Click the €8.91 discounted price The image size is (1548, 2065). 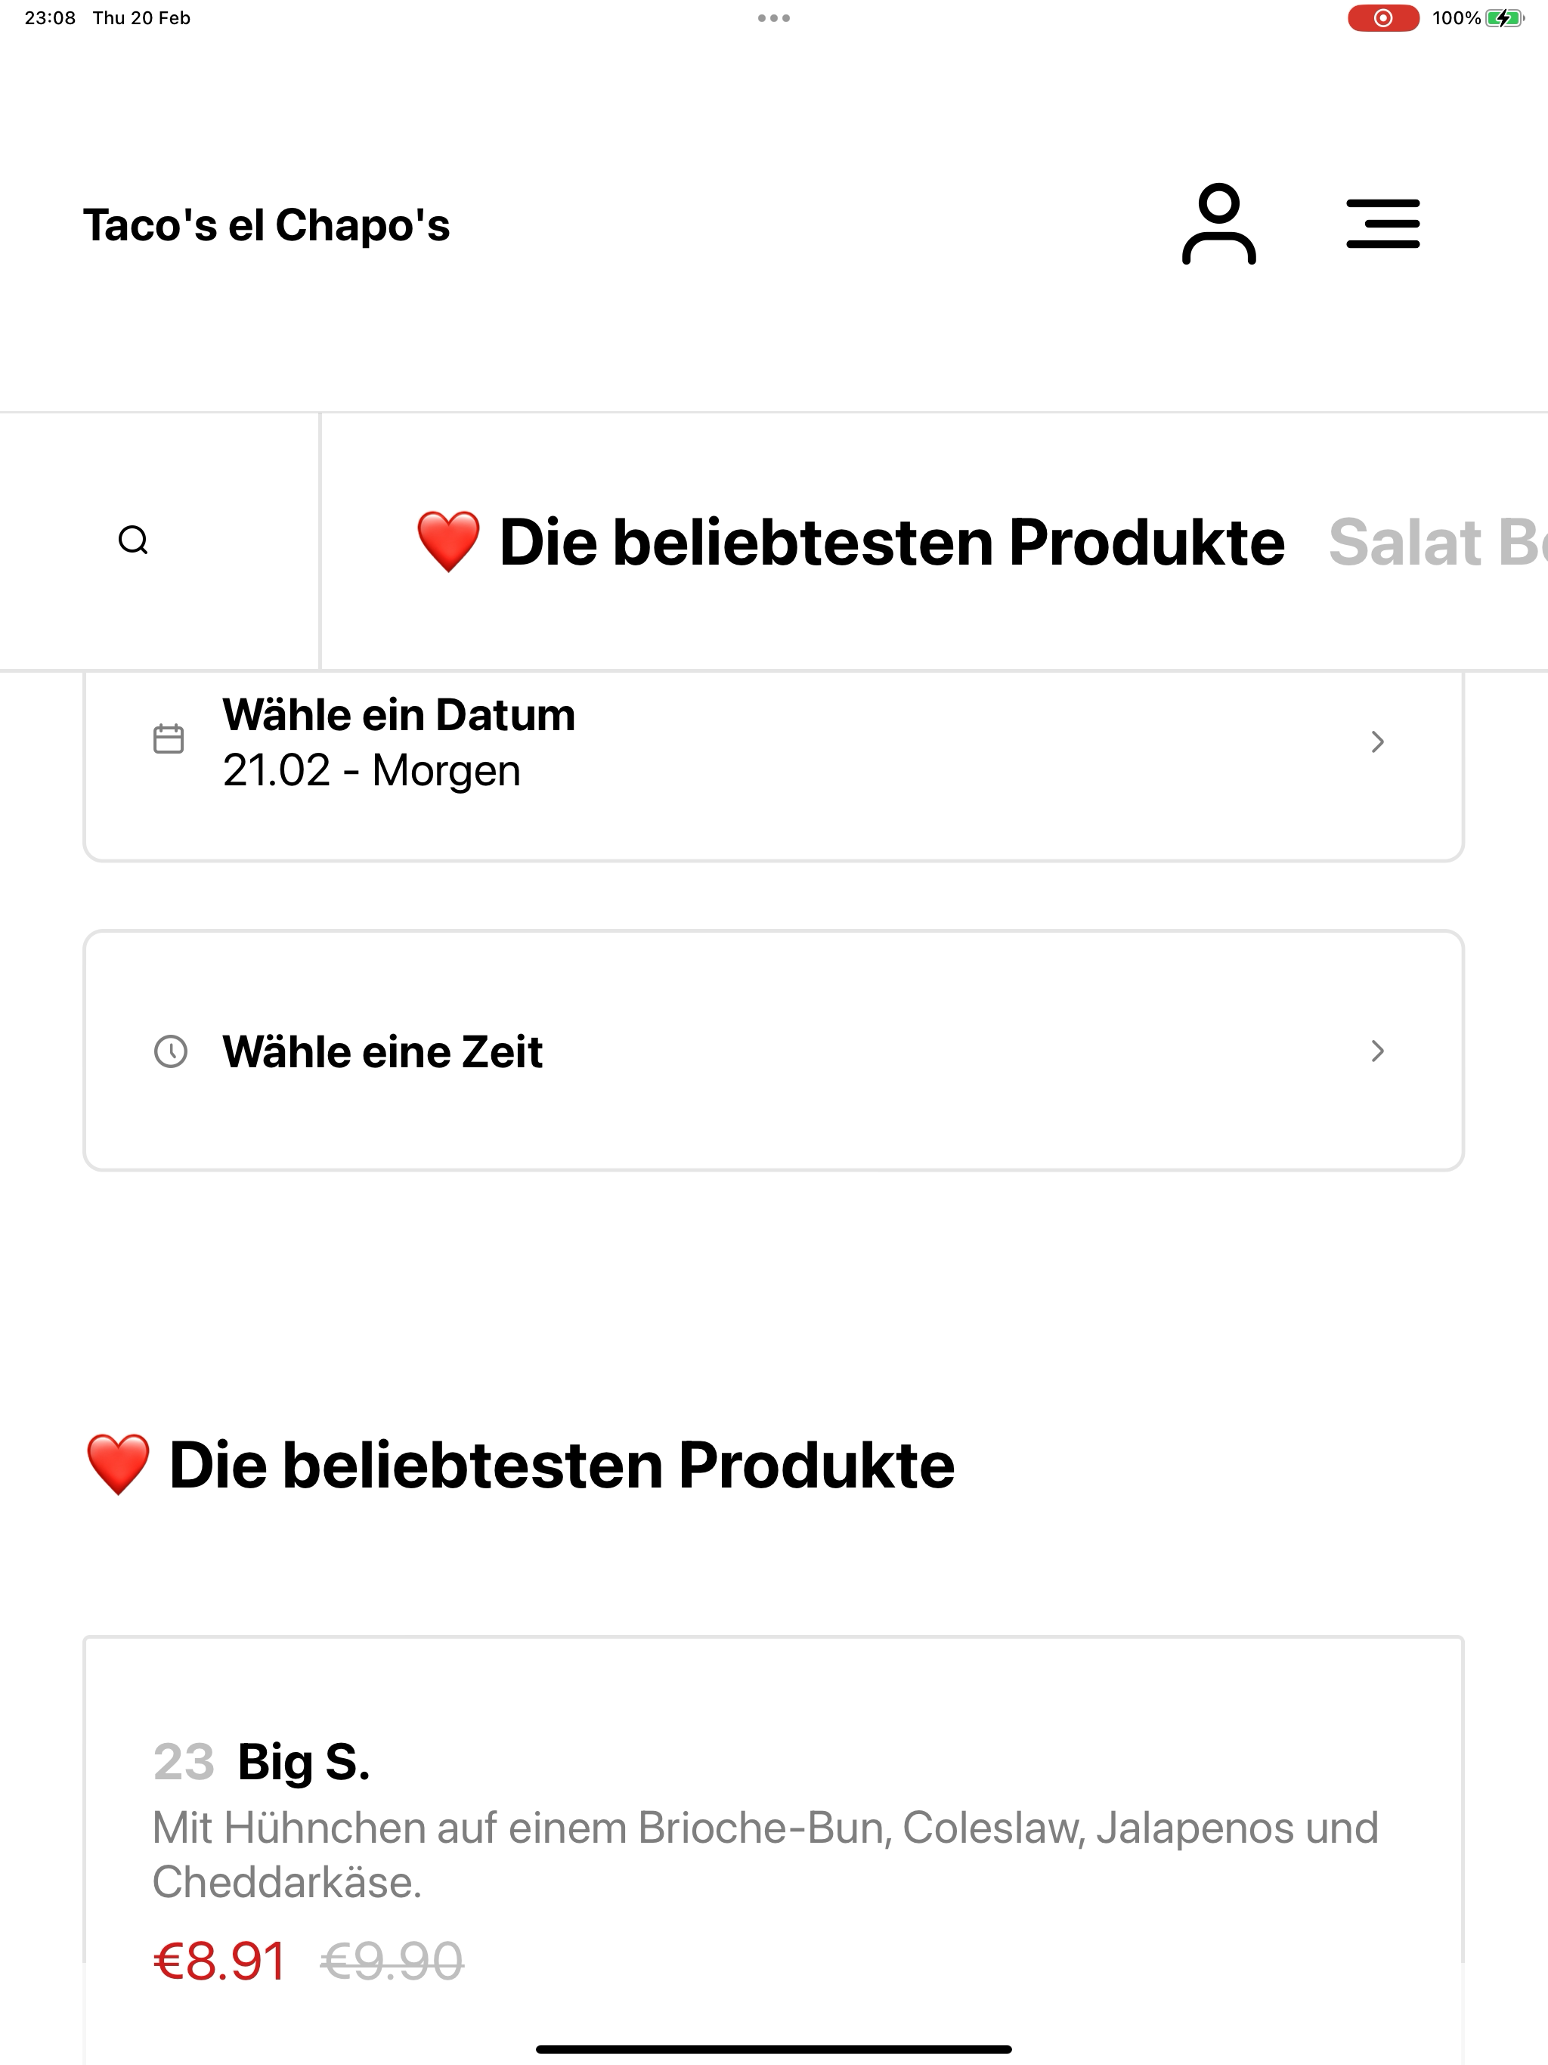click(218, 1961)
